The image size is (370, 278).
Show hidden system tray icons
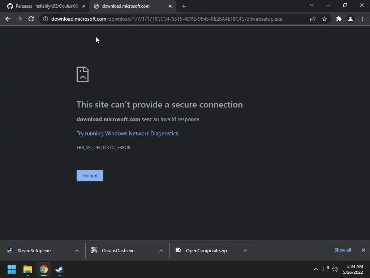pyautogui.click(x=315, y=269)
